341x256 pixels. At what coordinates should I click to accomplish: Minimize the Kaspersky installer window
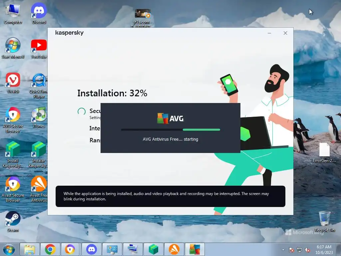point(269,33)
